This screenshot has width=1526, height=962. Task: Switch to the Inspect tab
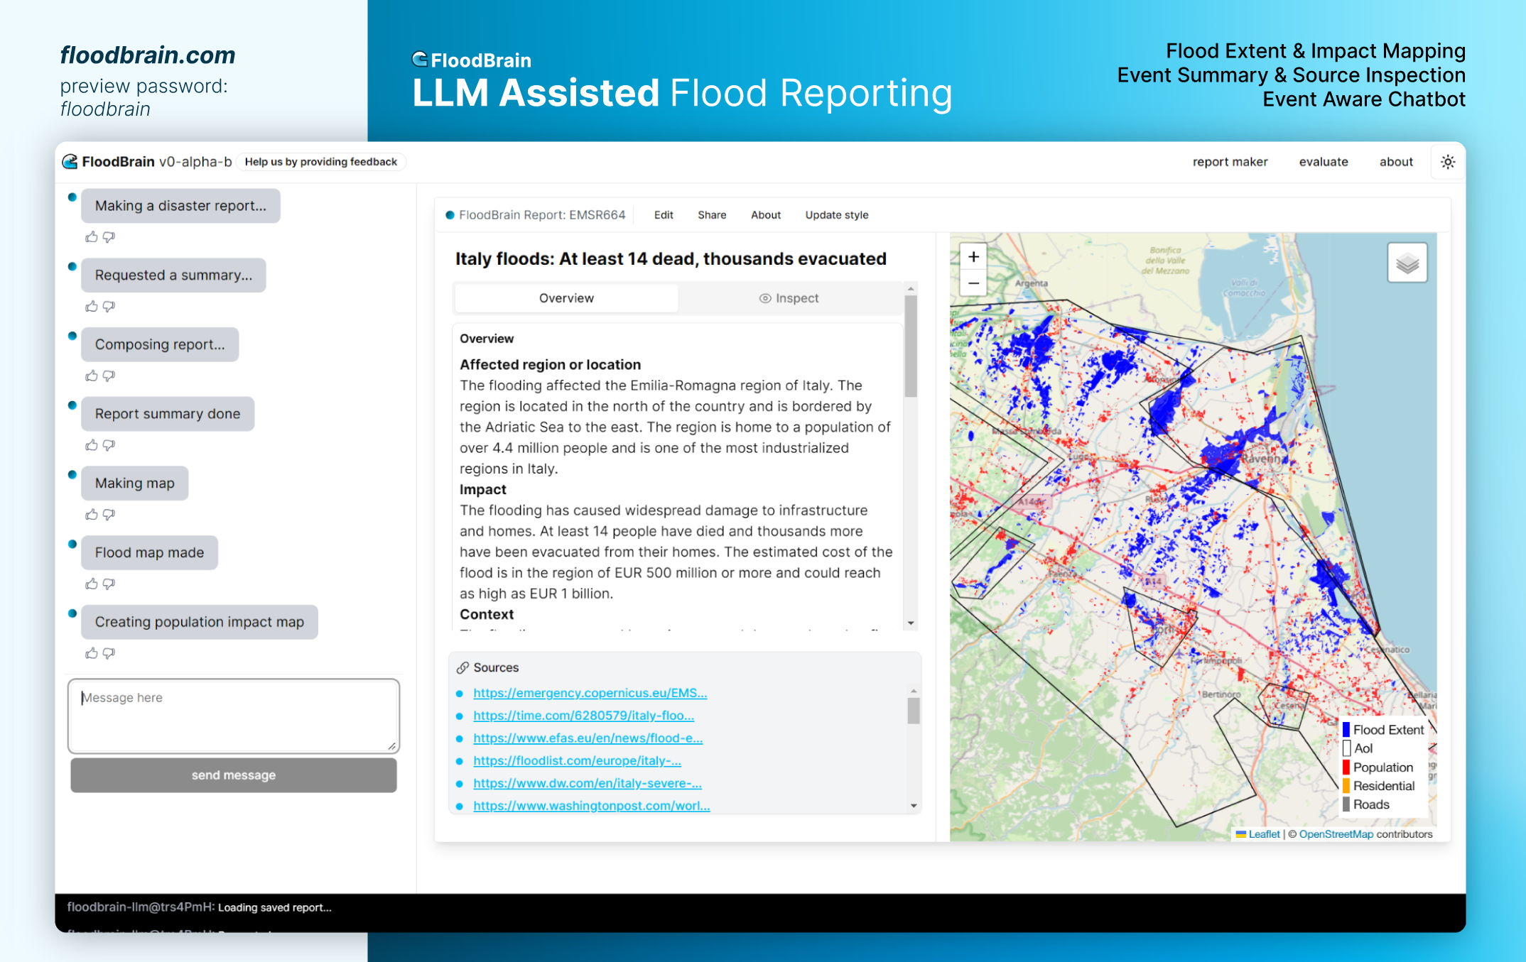(789, 298)
